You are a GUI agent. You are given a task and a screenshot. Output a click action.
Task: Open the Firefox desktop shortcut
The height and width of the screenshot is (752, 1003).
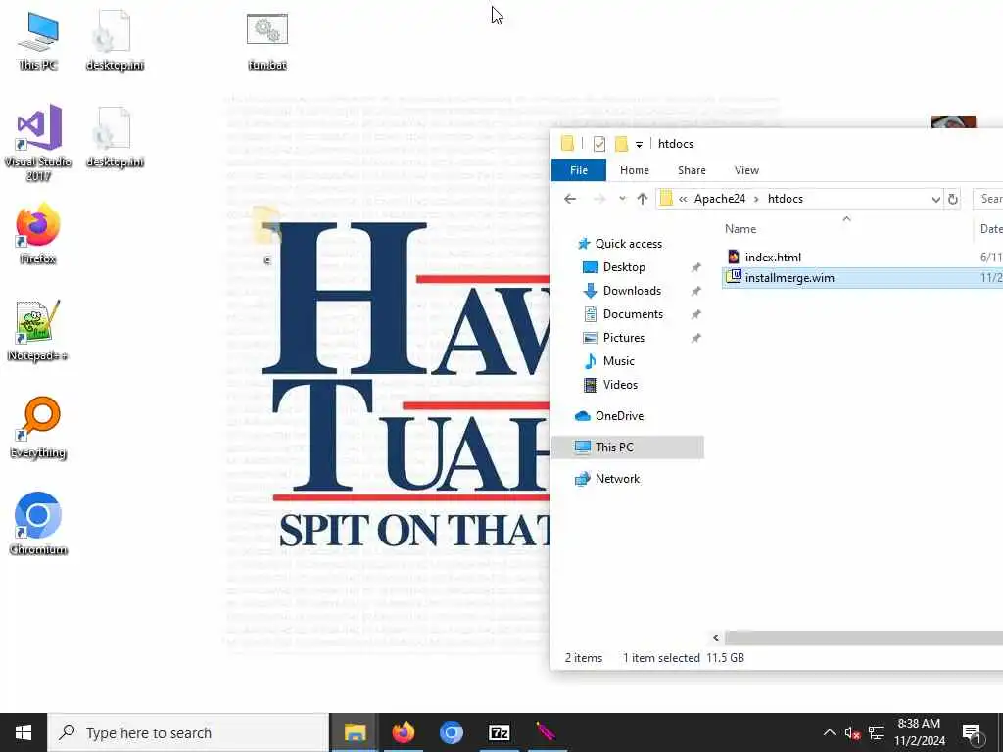pos(38,233)
